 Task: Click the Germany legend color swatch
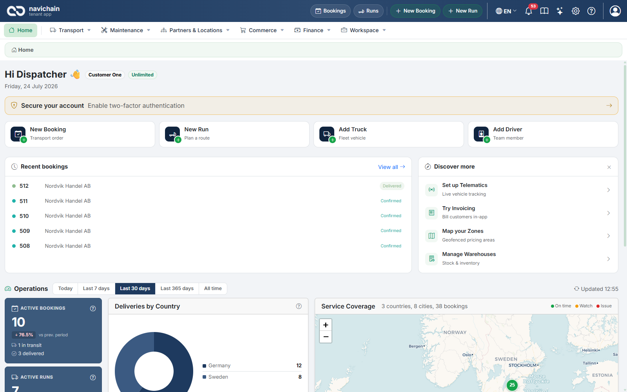tap(204, 366)
